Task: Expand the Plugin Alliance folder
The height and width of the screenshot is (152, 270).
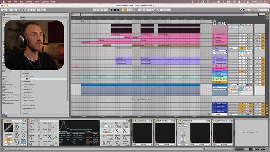Action: 23,84
